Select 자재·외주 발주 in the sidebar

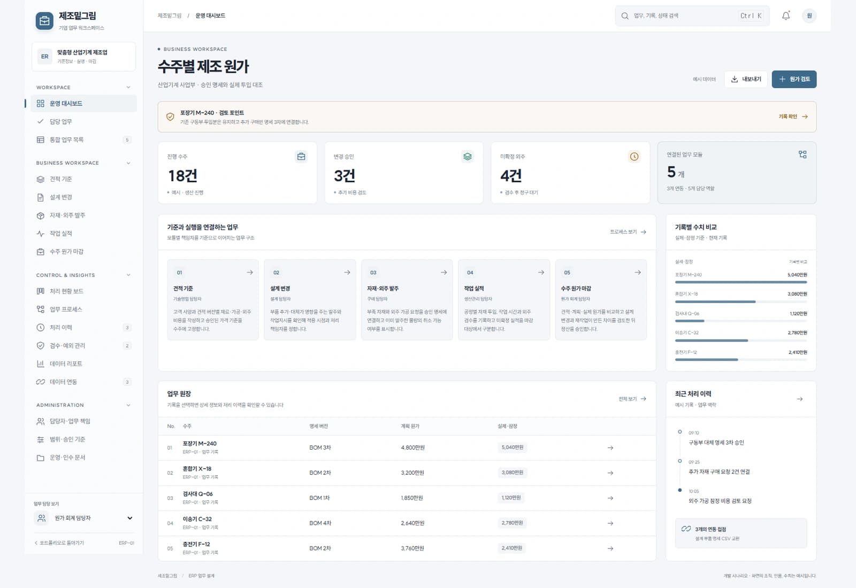(x=84, y=215)
